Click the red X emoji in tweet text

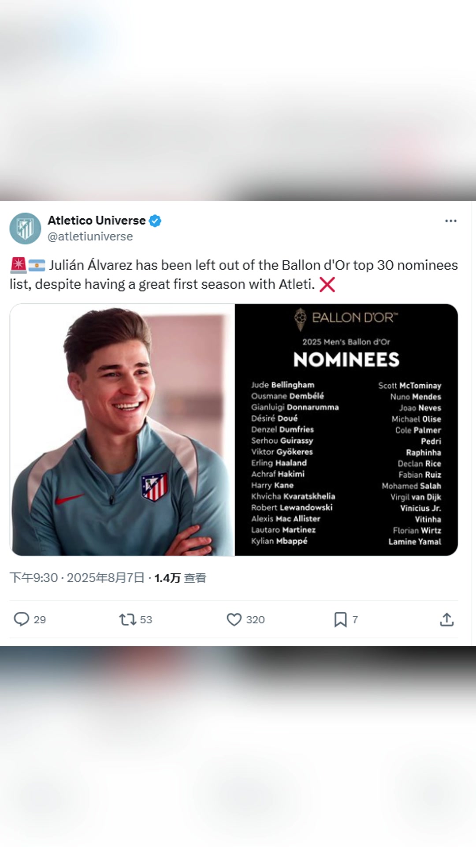(x=327, y=285)
